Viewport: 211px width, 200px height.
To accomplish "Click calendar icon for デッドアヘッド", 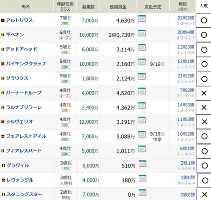I will pos(142,47).
